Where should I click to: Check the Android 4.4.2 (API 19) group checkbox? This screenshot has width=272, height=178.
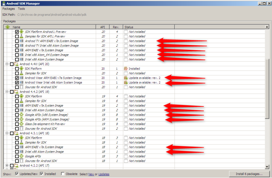tap(12, 92)
